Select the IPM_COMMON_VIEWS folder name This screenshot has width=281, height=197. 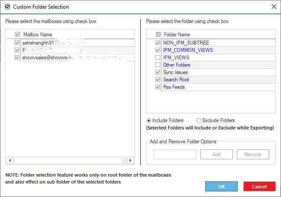[x=188, y=50]
